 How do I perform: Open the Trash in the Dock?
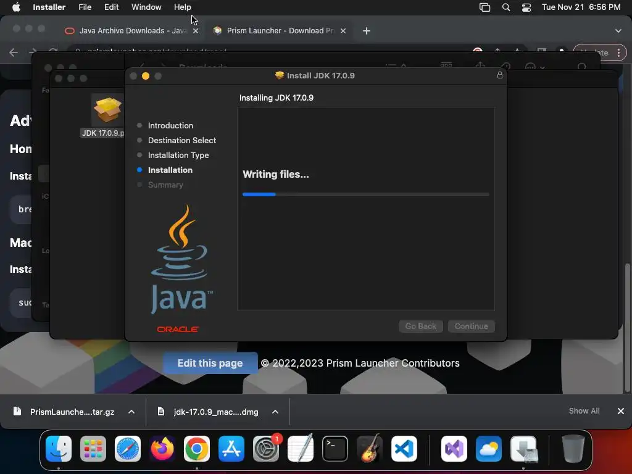pos(573,449)
